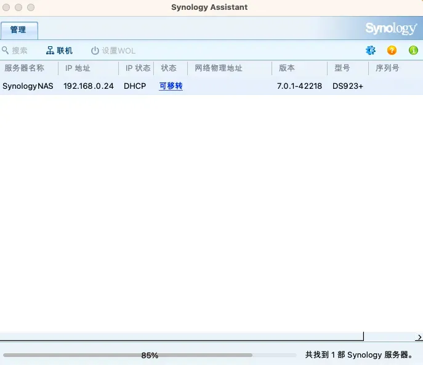This screenshot has width=423, height=365.
Task: Open the orange question mark help icon
Action: pyautogui.click(x=392, y=51)
